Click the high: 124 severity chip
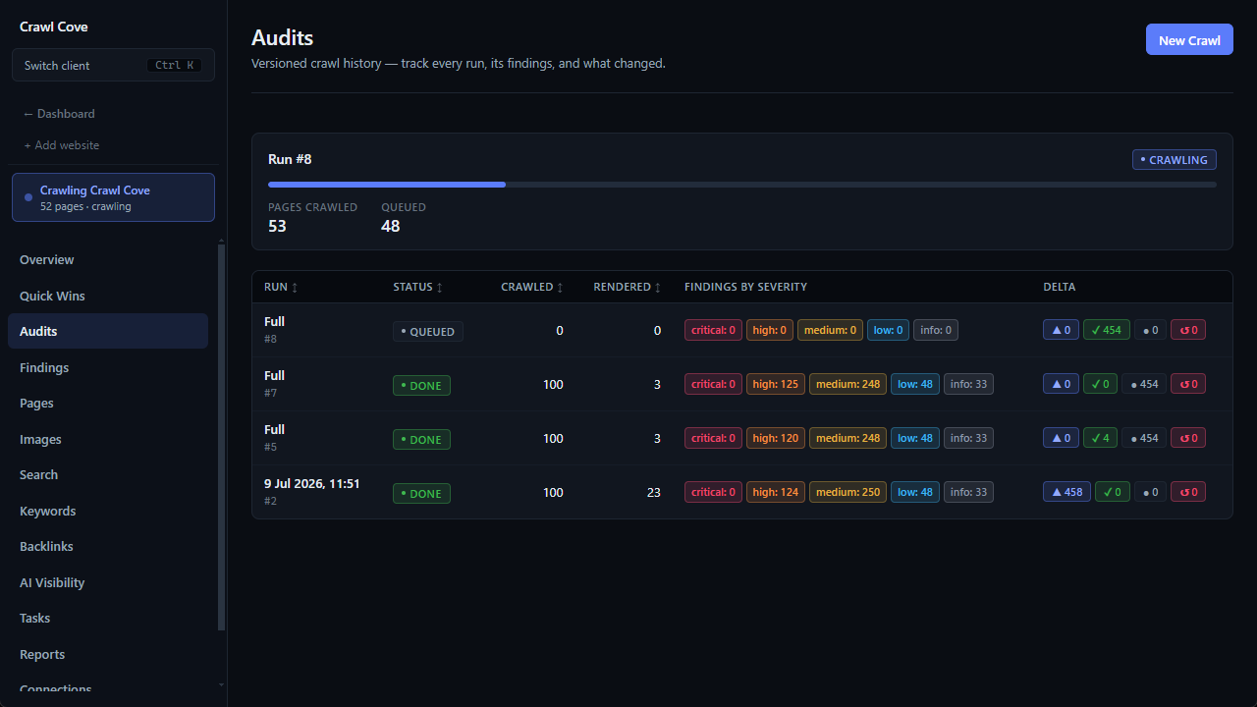 tap(776, 492)
